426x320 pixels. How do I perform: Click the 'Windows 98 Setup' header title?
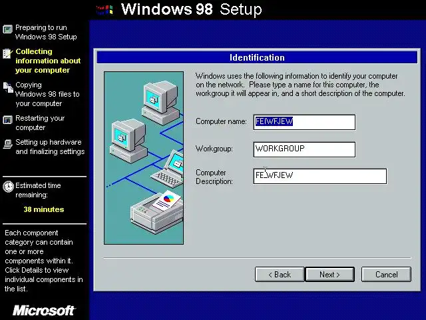click(x=191, y=9)
